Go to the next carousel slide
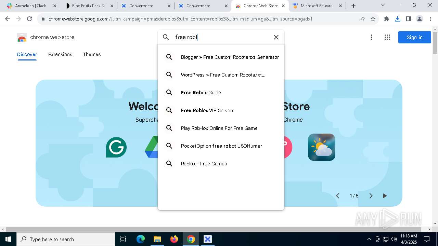The height and width of the screenshot is (246, 438). click(371, 196)
